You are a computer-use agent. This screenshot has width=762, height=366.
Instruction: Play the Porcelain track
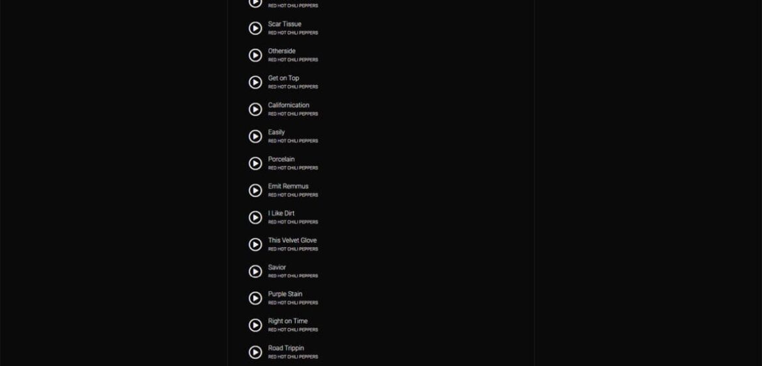point(255,164)
